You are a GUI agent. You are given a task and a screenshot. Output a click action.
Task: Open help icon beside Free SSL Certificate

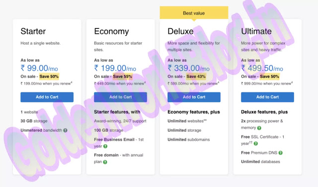point(256,144)
